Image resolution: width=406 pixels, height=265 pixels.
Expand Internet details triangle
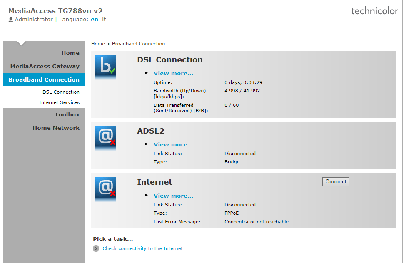tap(147, 196)
